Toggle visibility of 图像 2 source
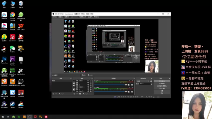The width and height of the screenshot is (212, 119). click(x=88, y=85)
